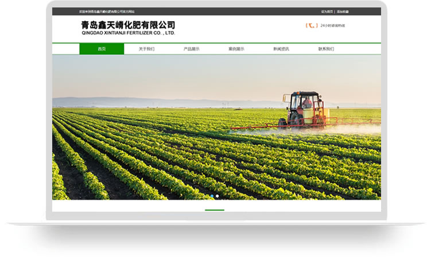Click the green underline bar below banner
Viewport: 431px width, 265px height.
(x=215, y=211)
